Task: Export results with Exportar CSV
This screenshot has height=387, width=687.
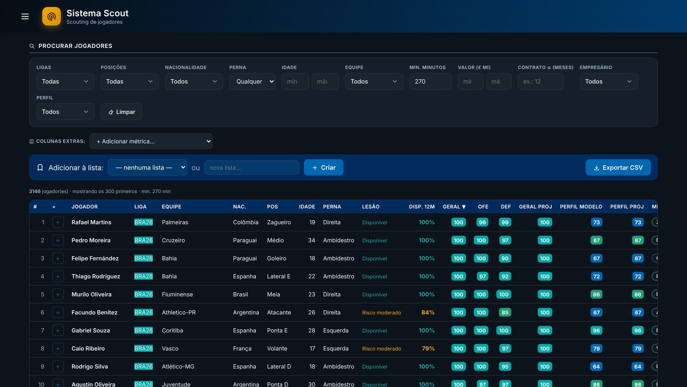Action: [618, 167]
